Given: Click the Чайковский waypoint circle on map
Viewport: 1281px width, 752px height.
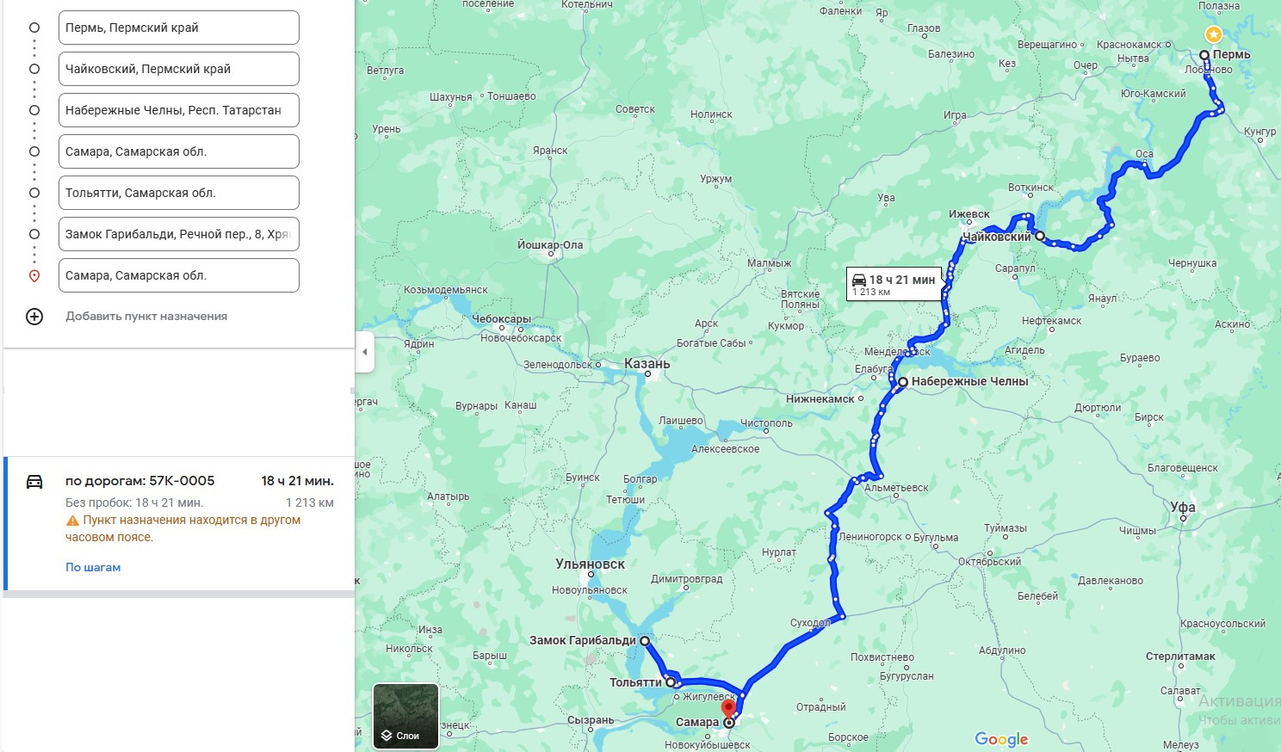Looking at the screenshot, I should coord(1040,236).
